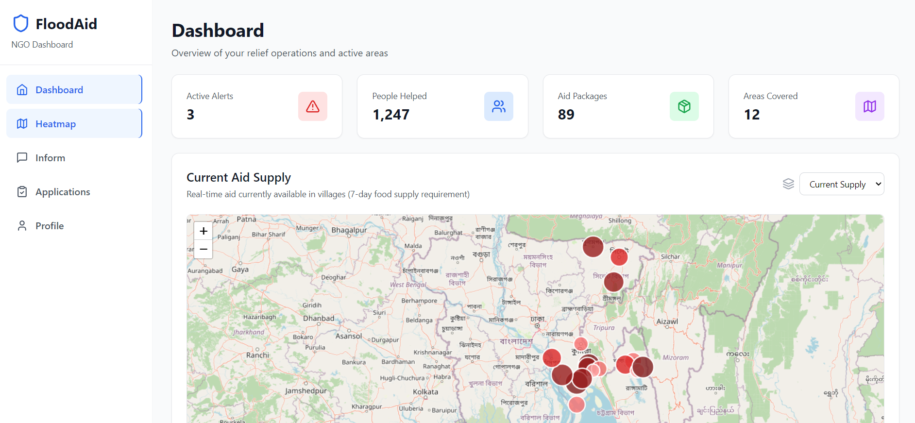Click the Inform speech bubble icon
Image resolution: width=915 pixels, height=423 pixels.
coord(22,158)
